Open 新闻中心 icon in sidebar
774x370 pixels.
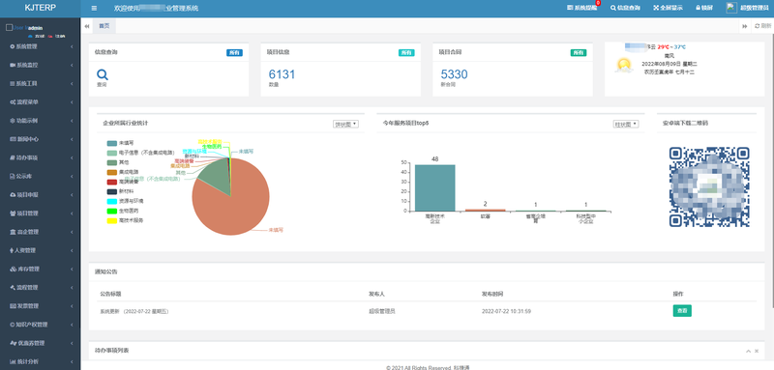click(12, 139)
